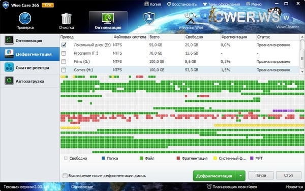Switch to the Автозагрузка section
This screenshot has width=305, height=191.
coord(30,81)
